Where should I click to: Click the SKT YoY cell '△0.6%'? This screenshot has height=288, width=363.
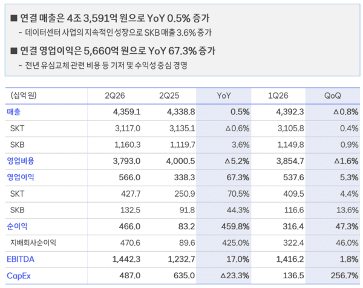pyautogui.click(x=237, y=128)
